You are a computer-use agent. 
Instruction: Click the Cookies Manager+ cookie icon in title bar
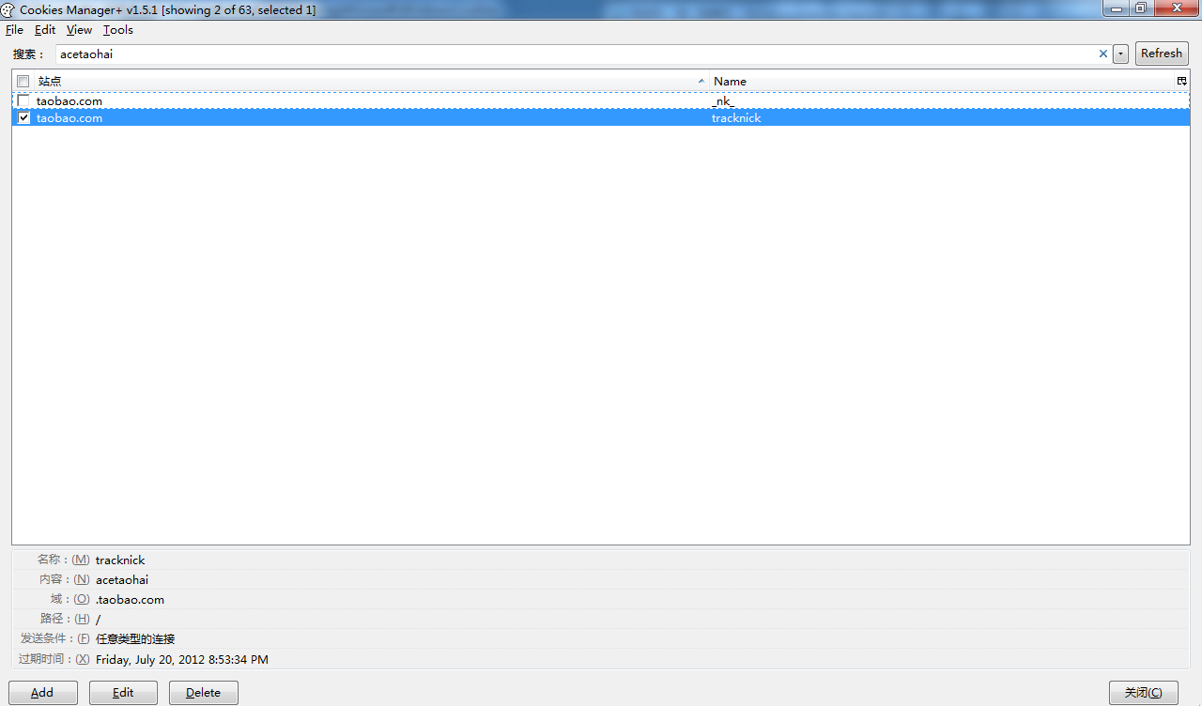coord(8,9)
